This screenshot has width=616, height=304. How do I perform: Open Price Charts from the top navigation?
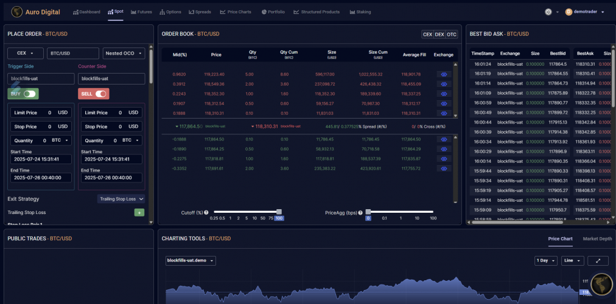236,12
